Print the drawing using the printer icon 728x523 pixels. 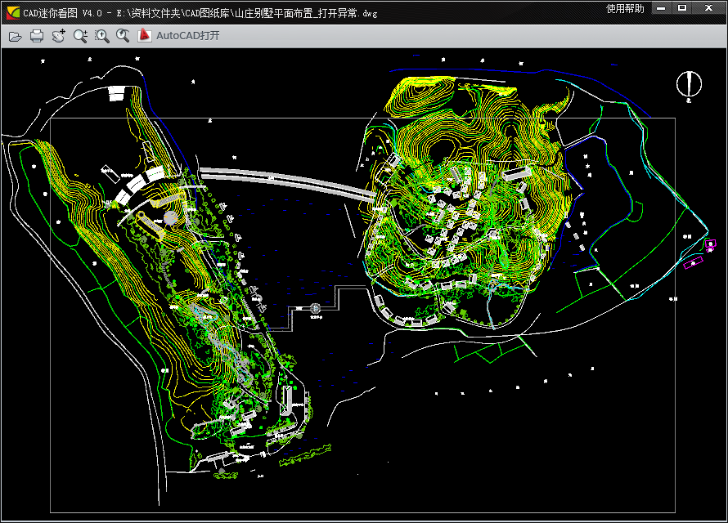click(x=37, y=36)
